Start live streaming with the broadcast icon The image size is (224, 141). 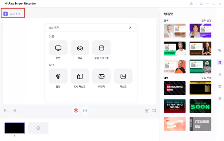[85, 110]
